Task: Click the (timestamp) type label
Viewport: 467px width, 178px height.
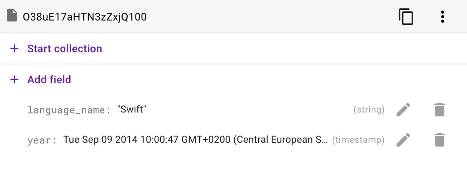Action: click(x=358, y=140)
